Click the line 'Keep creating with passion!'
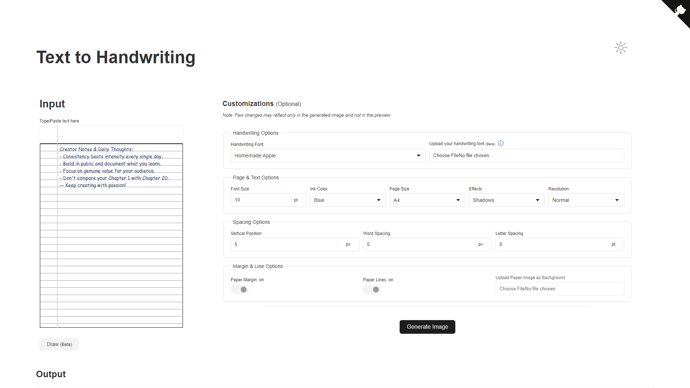This screenshot has width=690, height=388. 93,185
